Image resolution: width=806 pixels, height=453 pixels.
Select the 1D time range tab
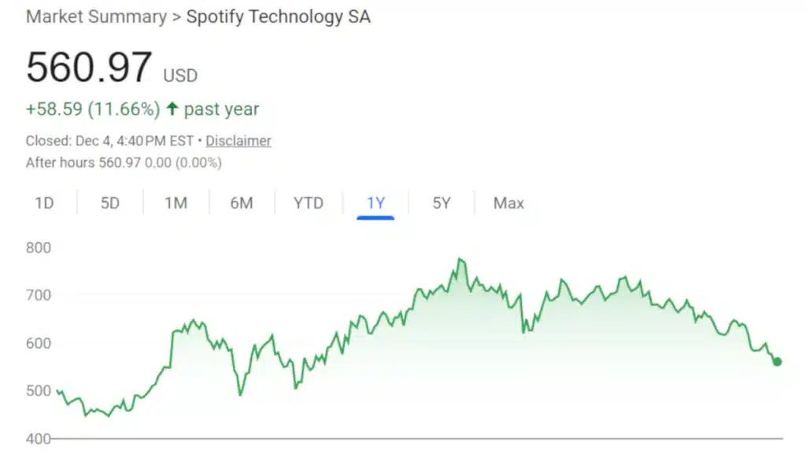(44, 203)
